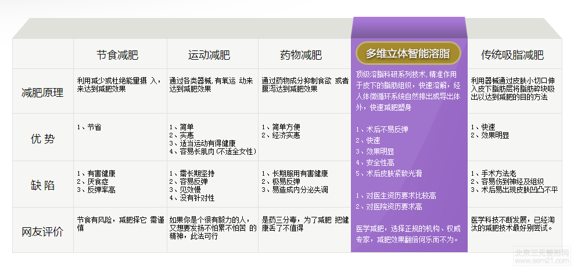Click the 2、厌食症 defect item
The image size is (574, 269).
[x=92, y=181]
